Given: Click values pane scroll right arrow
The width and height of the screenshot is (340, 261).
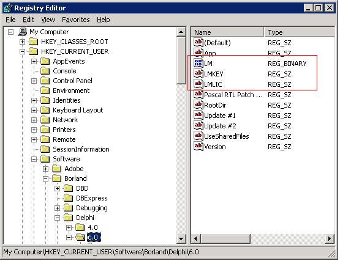Looking at the screenshot, I should [330, 239].
